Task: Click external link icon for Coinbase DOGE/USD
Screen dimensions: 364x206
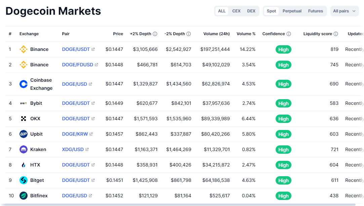Action: click(x=90, y=84)
